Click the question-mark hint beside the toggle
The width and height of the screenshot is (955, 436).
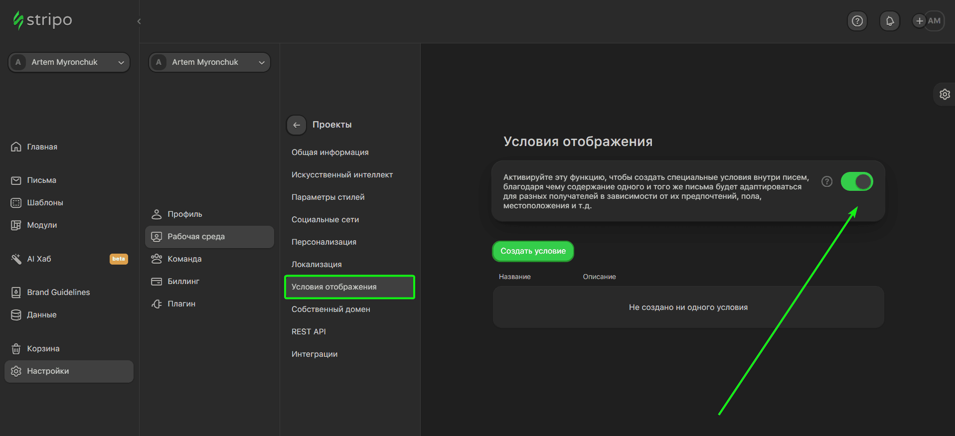point(827,181)
